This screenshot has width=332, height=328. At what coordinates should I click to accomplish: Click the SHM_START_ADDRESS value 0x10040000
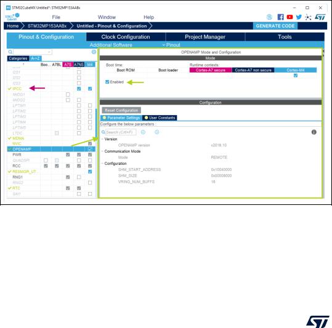[x=221, y=170]
